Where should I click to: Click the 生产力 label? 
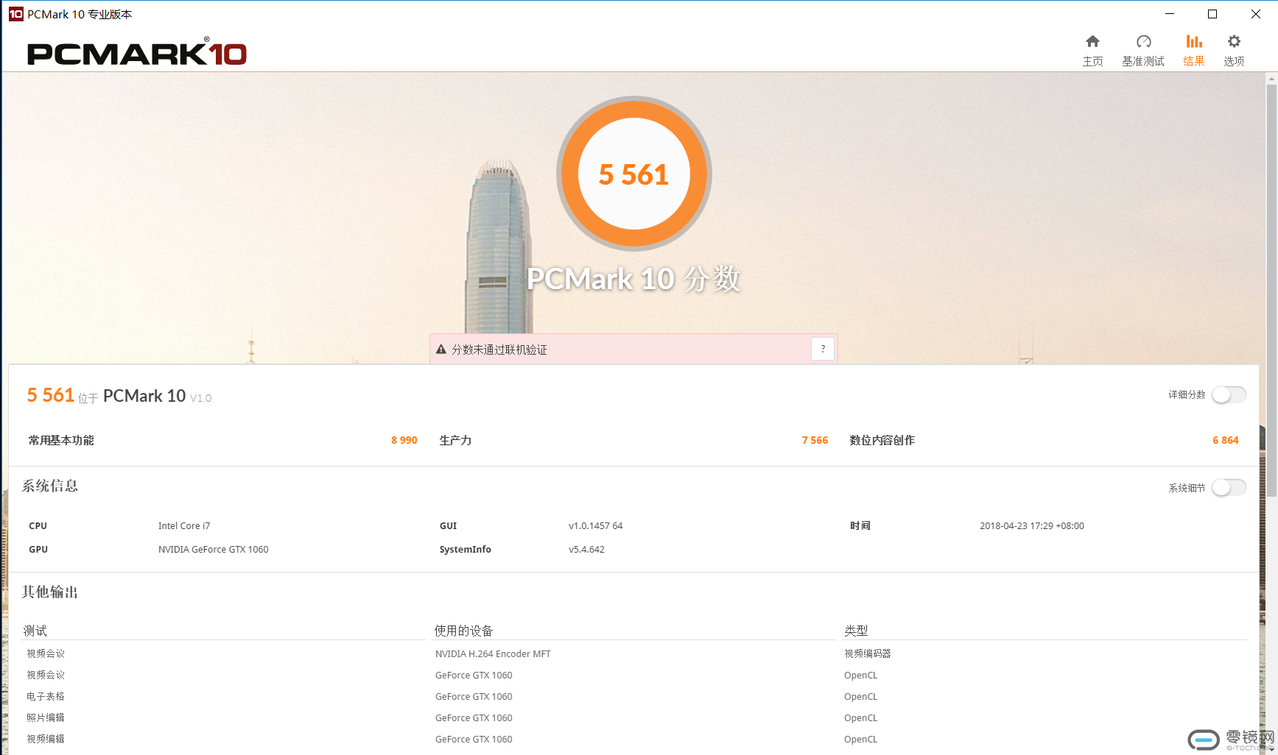coord(455,440)
